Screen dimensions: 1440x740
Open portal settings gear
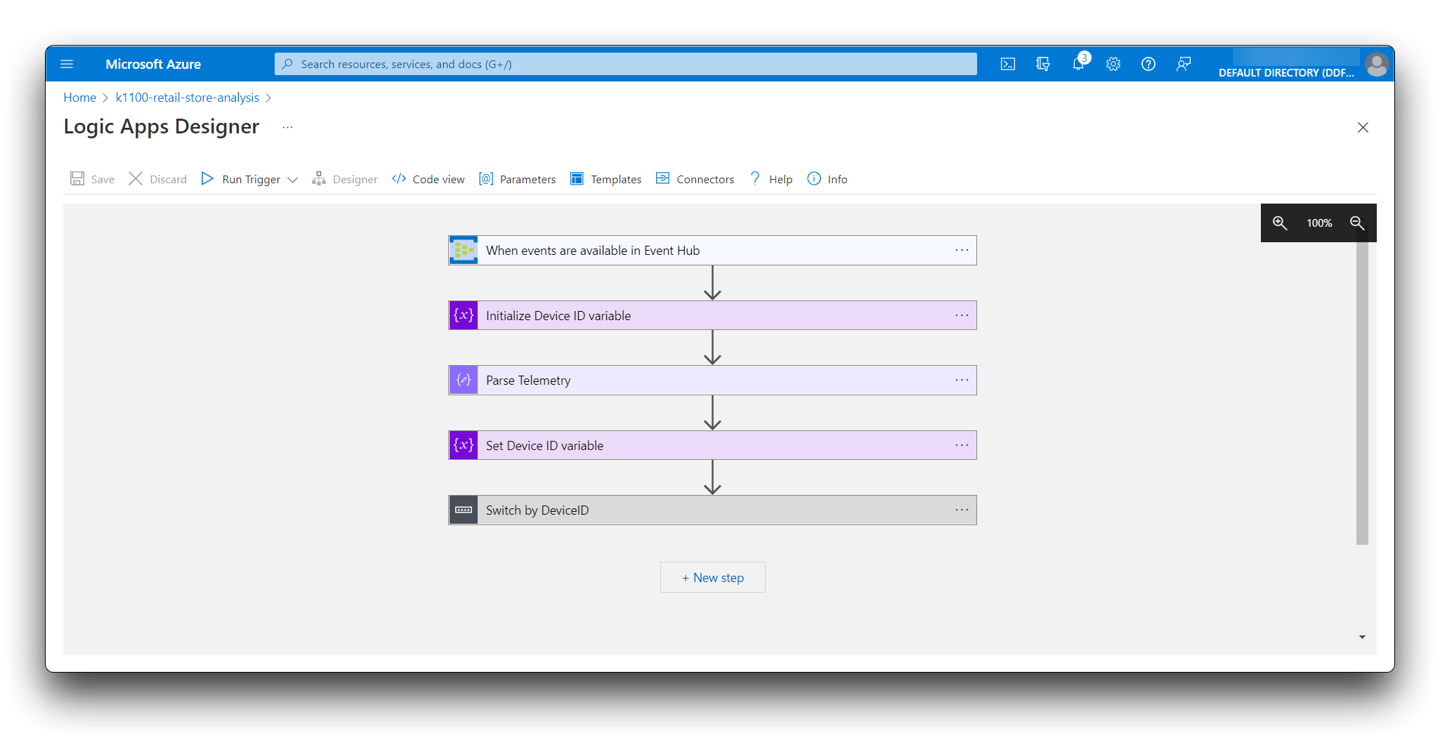[1113, 64]
